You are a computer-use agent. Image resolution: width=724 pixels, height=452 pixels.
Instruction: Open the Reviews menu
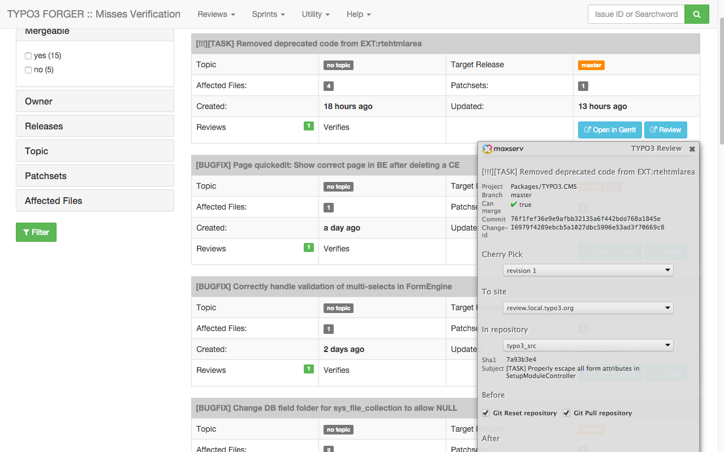coord(216,14)
